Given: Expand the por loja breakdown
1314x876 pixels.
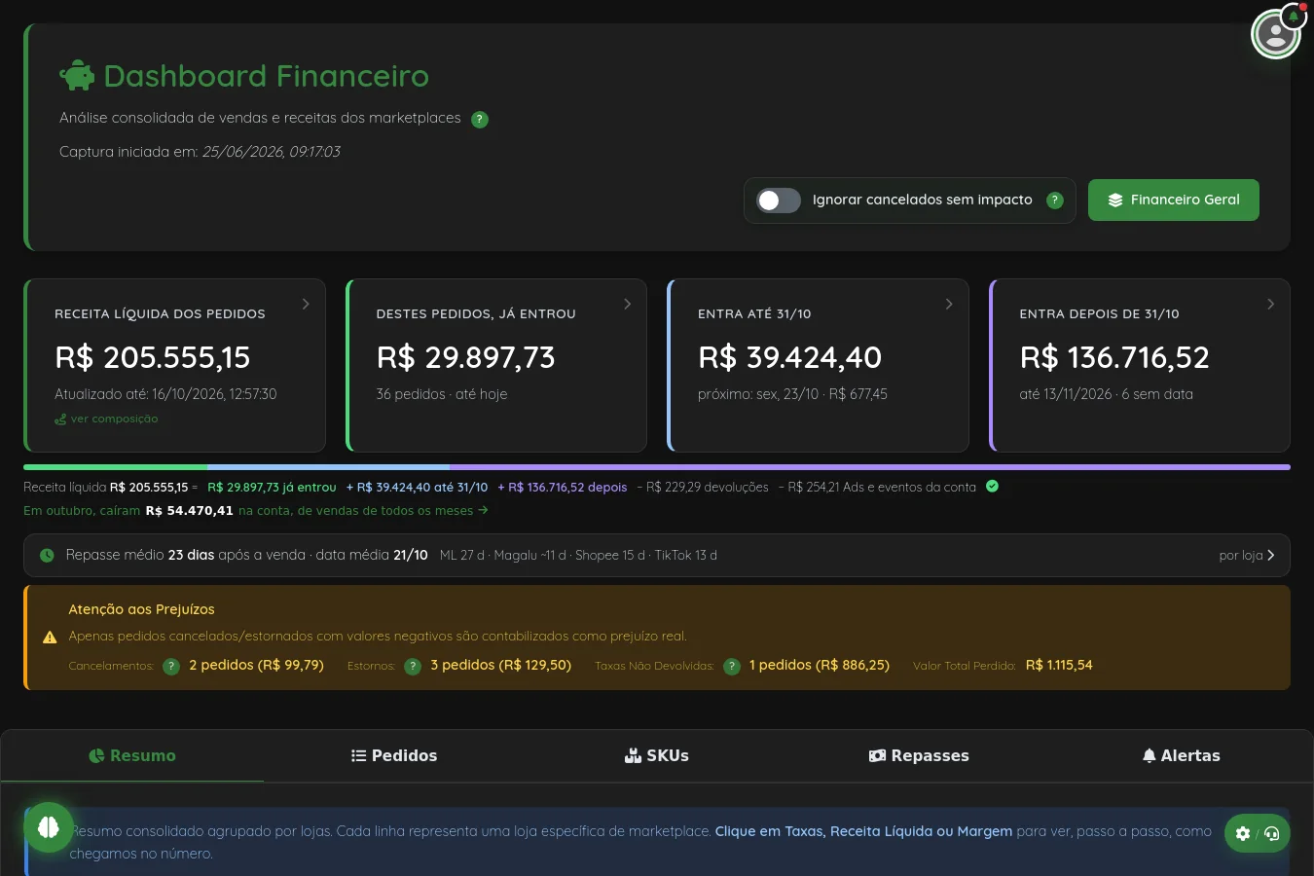Looking at the screenshot, I should [1247, 556].
